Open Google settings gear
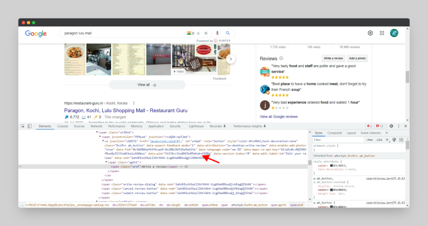The height and width of the screenshot is (226, 428). click(370, 33)
